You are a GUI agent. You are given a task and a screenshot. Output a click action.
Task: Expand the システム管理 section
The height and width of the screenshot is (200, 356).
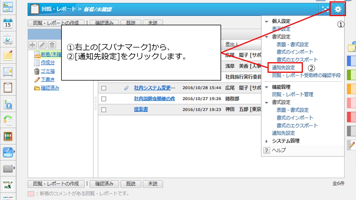(x=267, y=141)
